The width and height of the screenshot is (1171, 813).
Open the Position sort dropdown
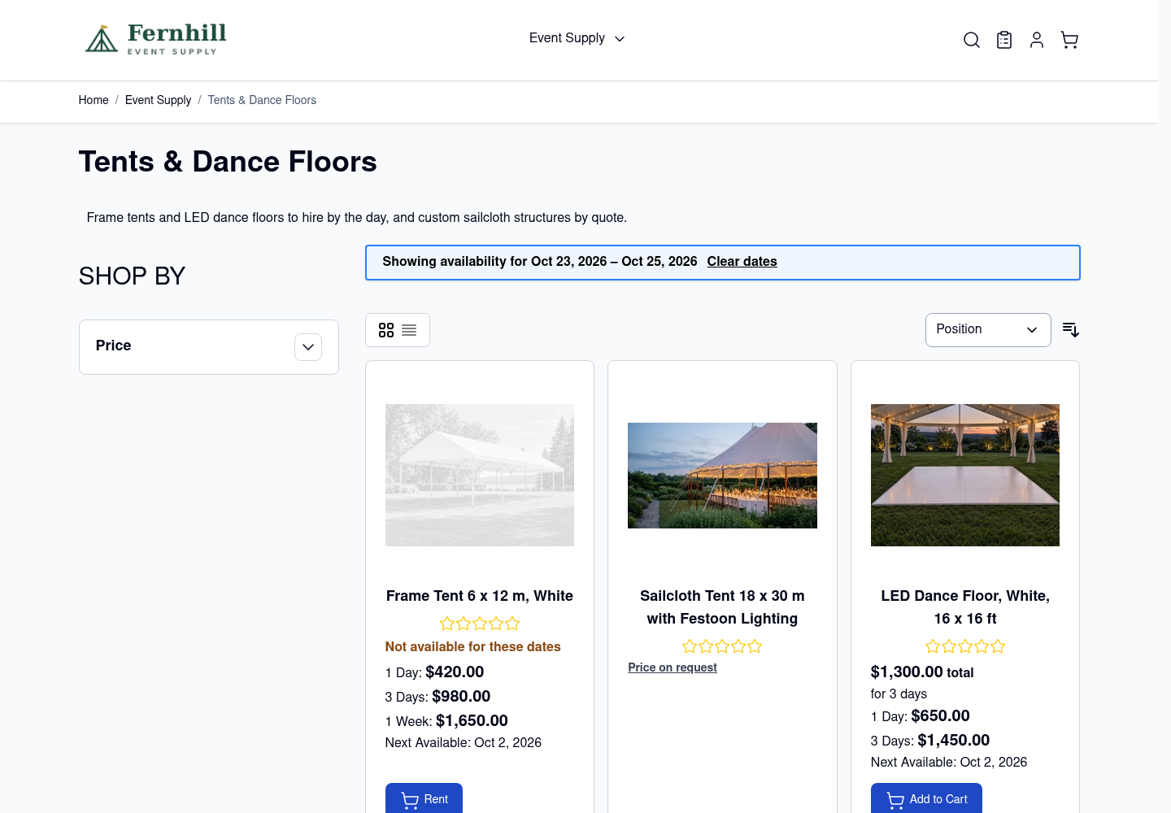pyautogui.click(x=988, y=330)
